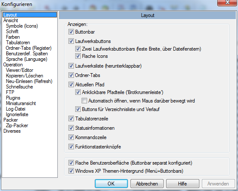Open the Log-Datei settings page
Viewport: 238px width, 191px height.
[x=16, y=109]
